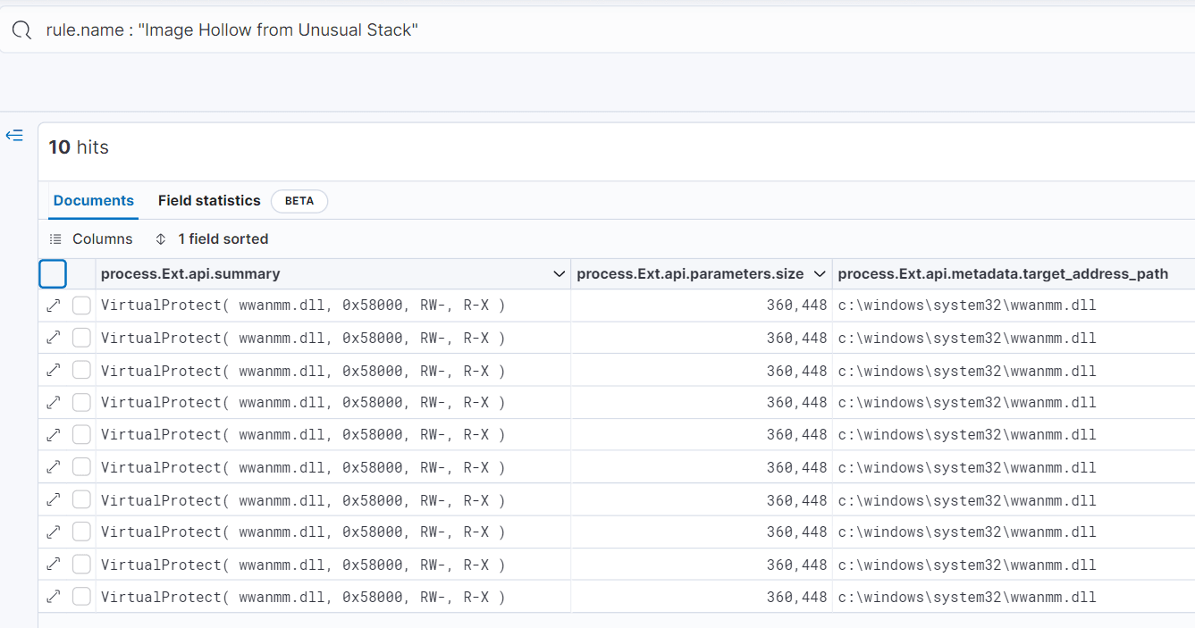
Task: Open the expand icon on the seventh row
Action: coord(54,500)
